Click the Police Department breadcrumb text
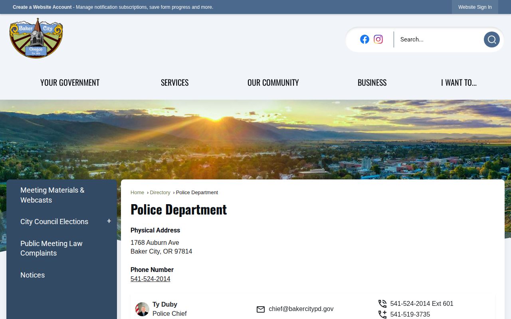 197,193
